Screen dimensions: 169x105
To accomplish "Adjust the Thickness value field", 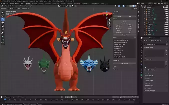I will tap(124, 29).
